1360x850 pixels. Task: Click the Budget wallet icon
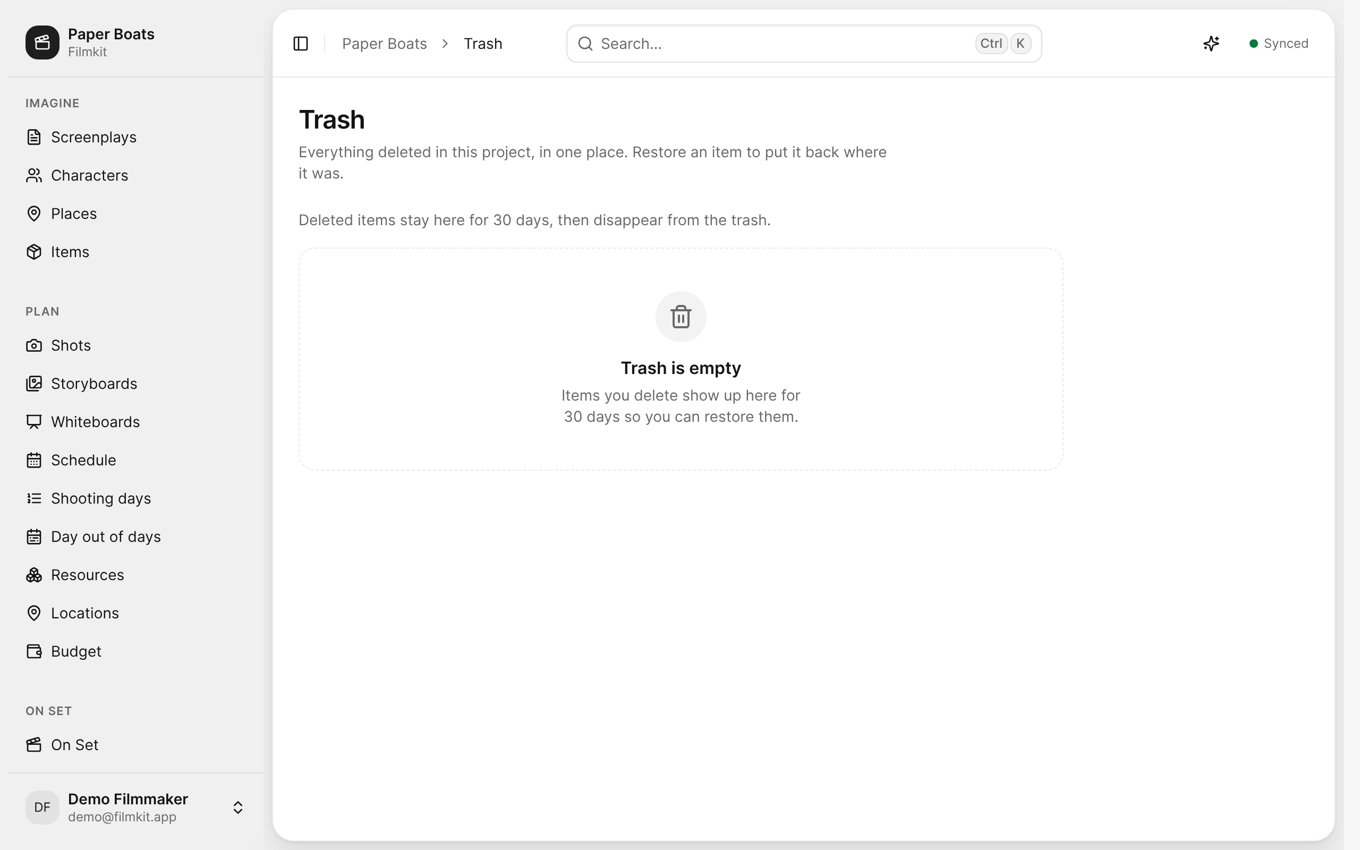(x=33, y=651)
